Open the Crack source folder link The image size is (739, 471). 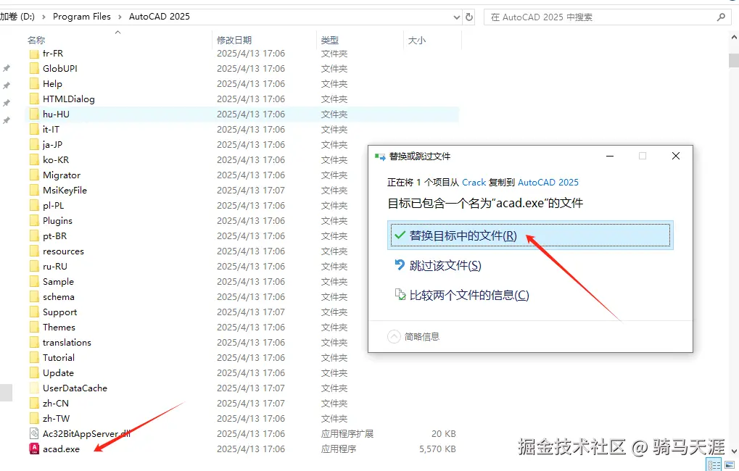pyautogui.click(x=474, y=183)
